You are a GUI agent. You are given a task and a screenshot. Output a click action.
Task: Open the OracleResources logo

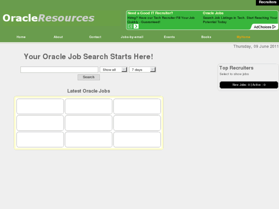(x=49, y=18)
